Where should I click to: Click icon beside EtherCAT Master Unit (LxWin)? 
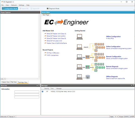(x=45, y=36)
